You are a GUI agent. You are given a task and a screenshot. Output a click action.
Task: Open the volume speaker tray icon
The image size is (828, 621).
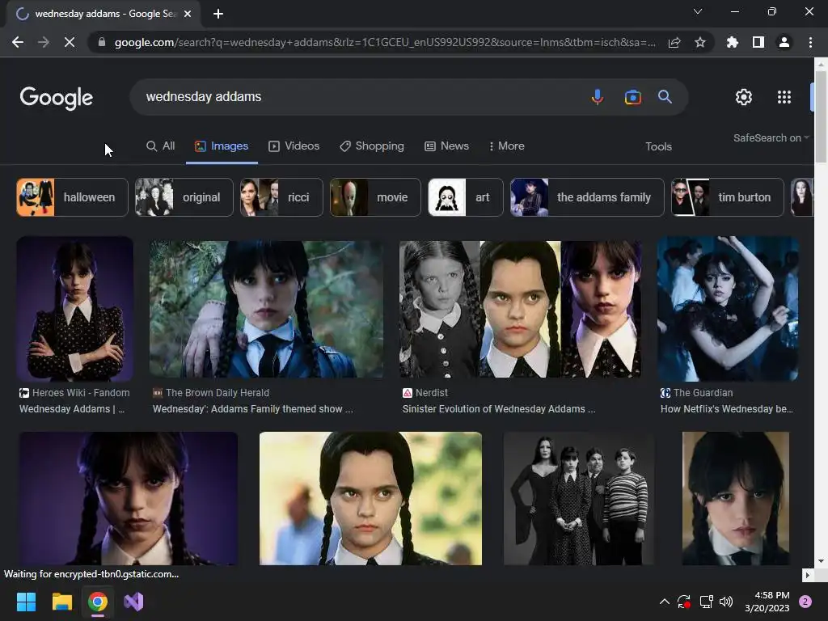727,602
